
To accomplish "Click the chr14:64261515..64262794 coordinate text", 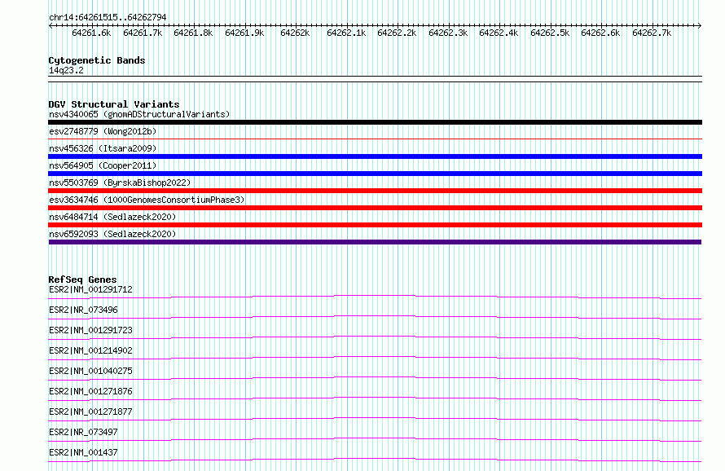I will [108, 18].
